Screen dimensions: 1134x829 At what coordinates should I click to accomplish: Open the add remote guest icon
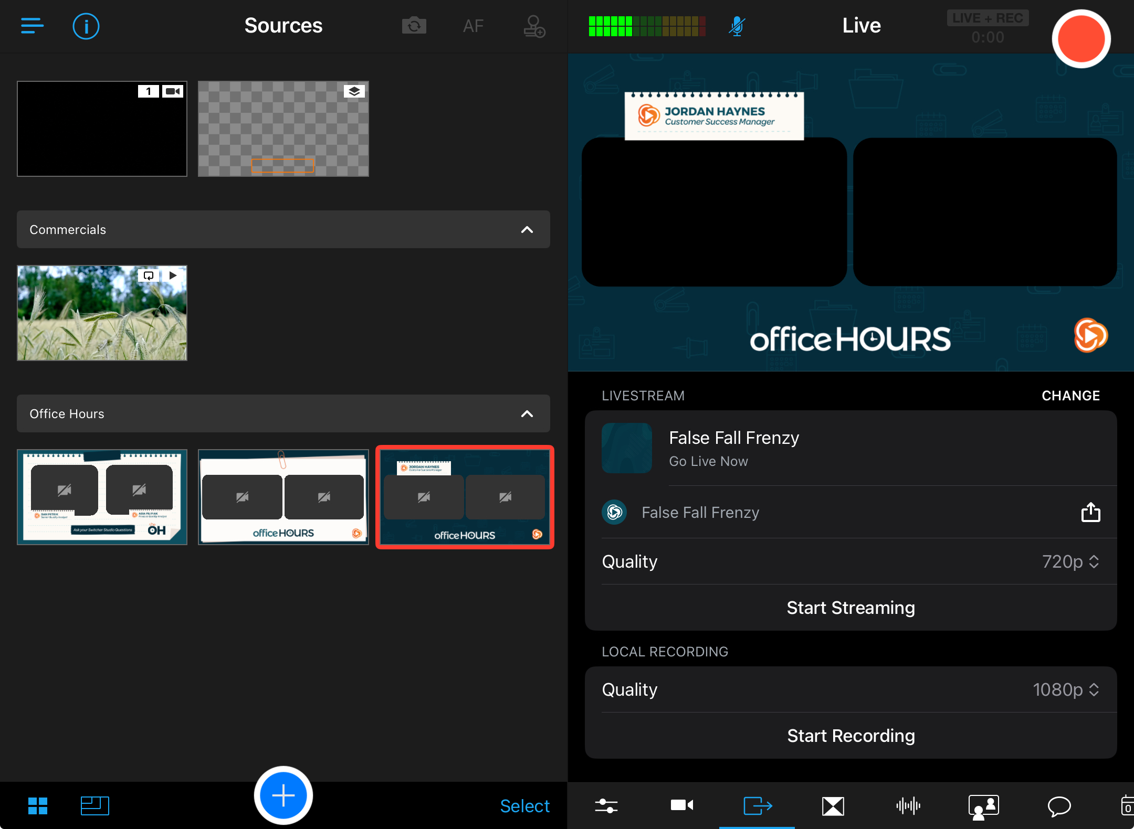[534, 26]
